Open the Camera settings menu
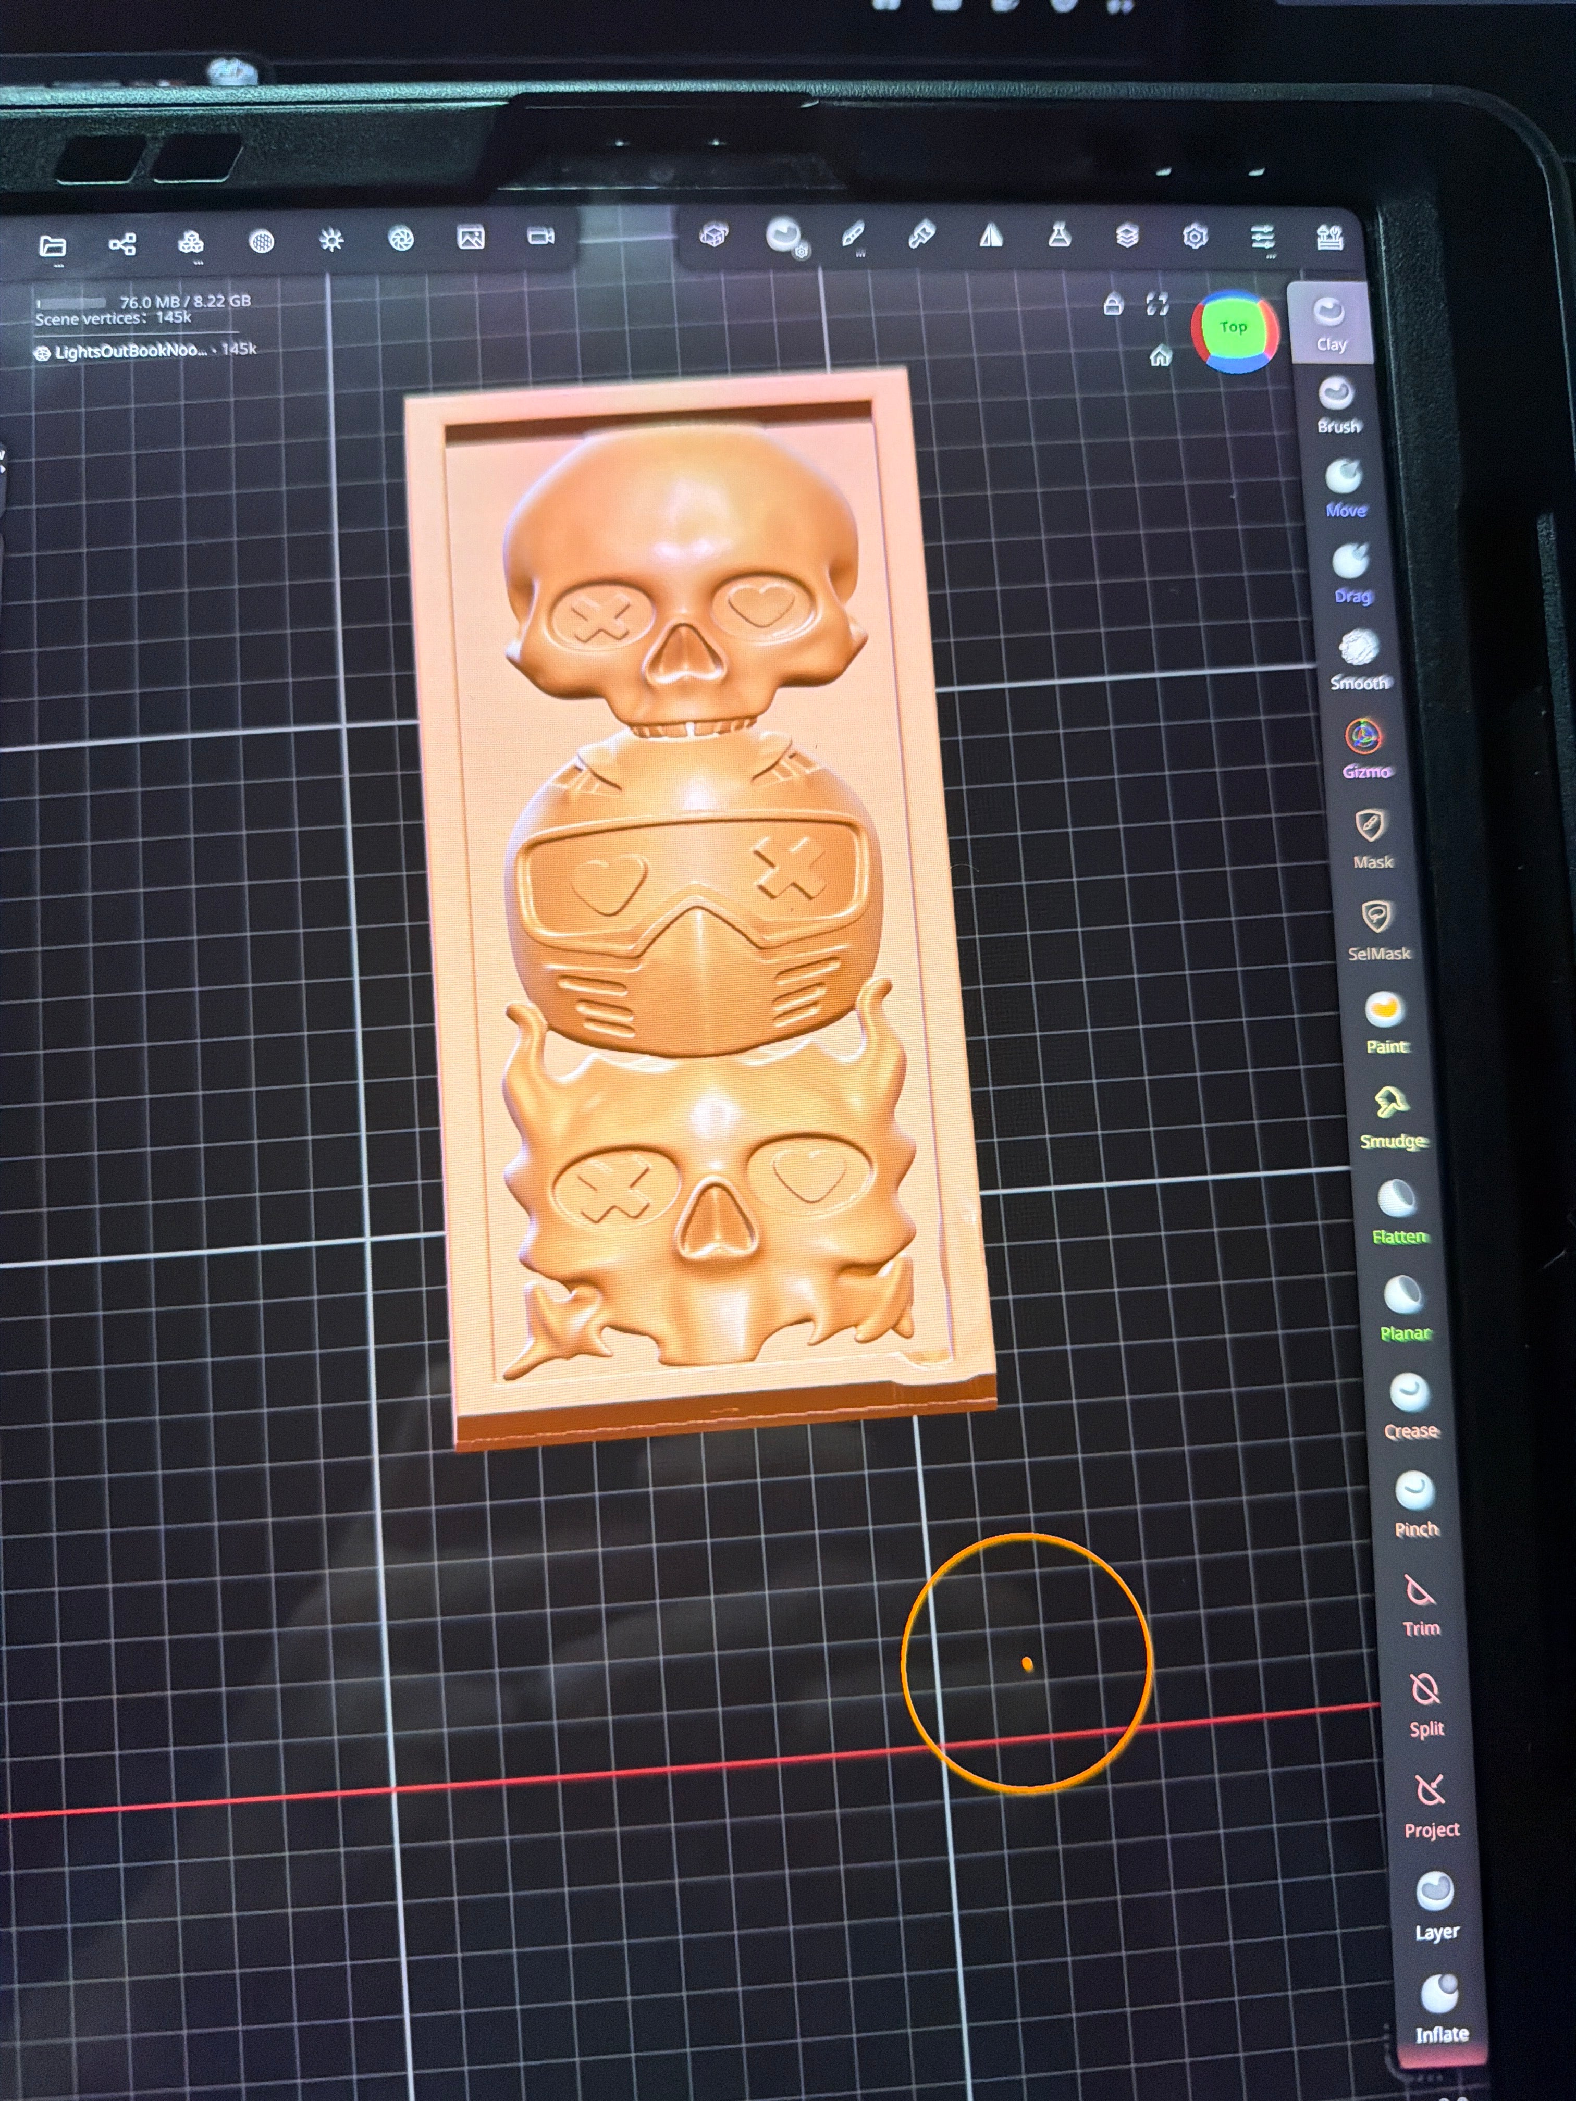The height and width of the screenshot is (2101, 1576). 540,237
